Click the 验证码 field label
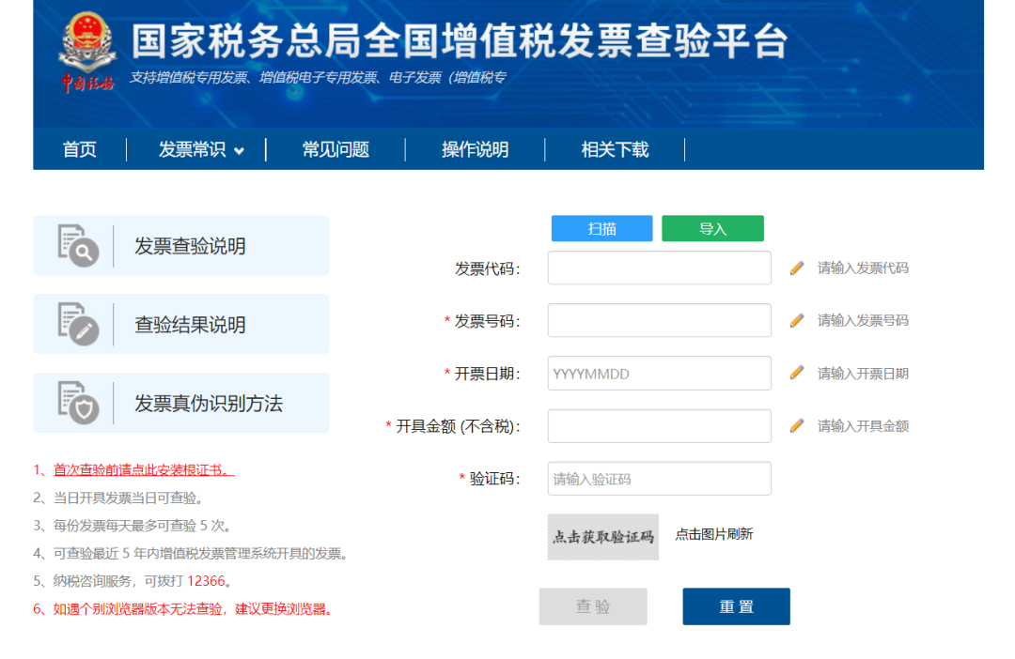Screen dimensions: 1015x659 pos(495,479)
